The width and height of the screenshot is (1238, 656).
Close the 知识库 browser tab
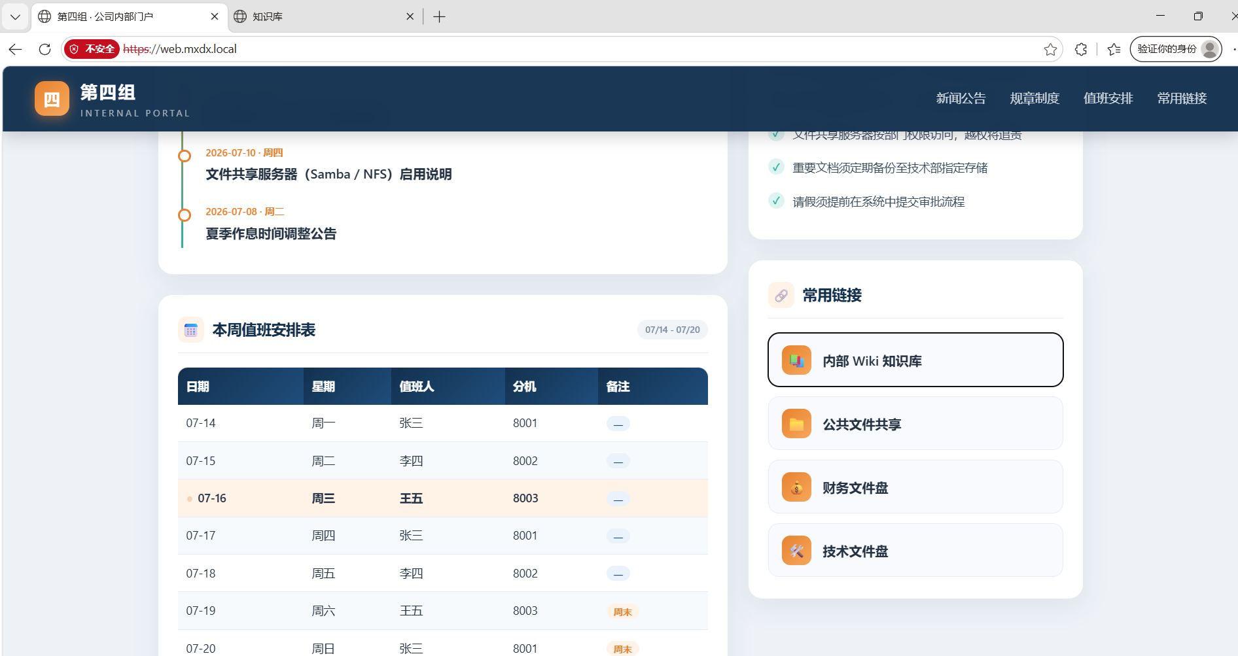click(410, 16)
